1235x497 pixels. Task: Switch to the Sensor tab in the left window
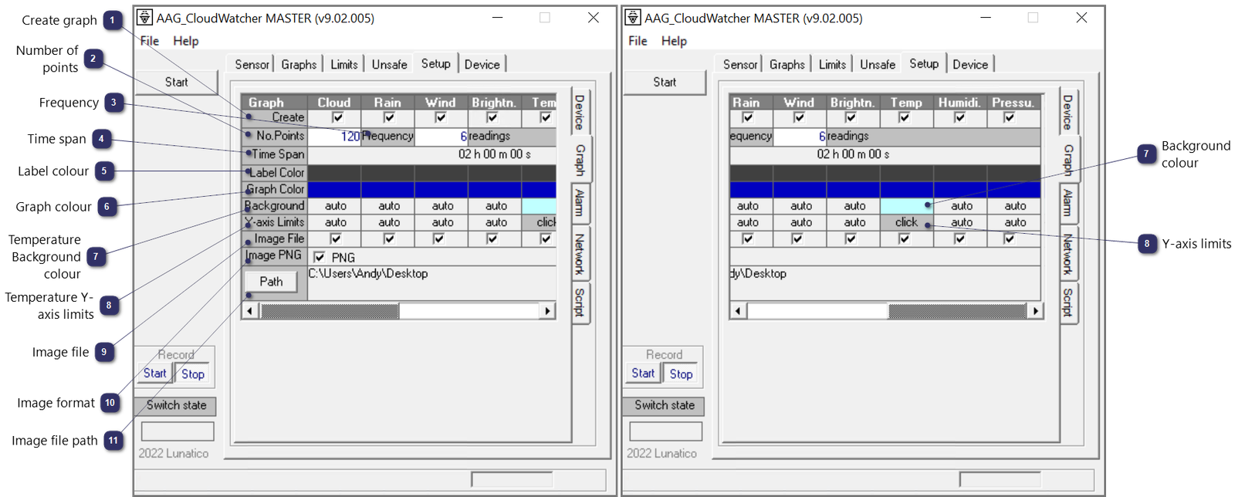click(x=252, y=65)
